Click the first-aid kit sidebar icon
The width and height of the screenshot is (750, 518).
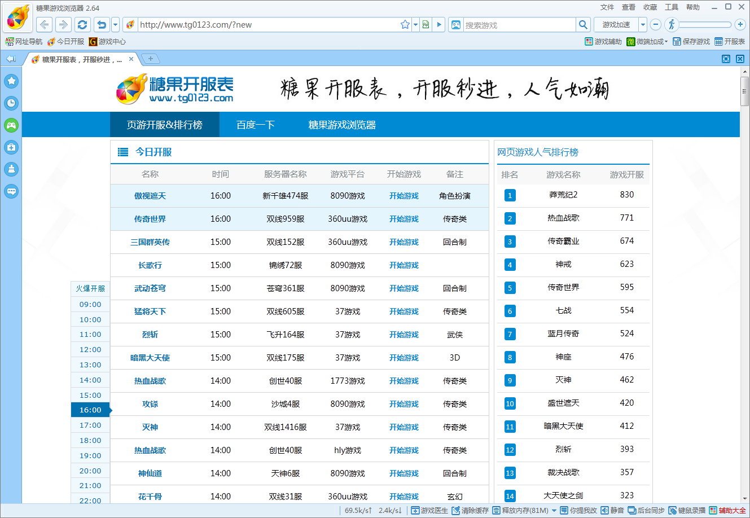(x=11, y=147)
